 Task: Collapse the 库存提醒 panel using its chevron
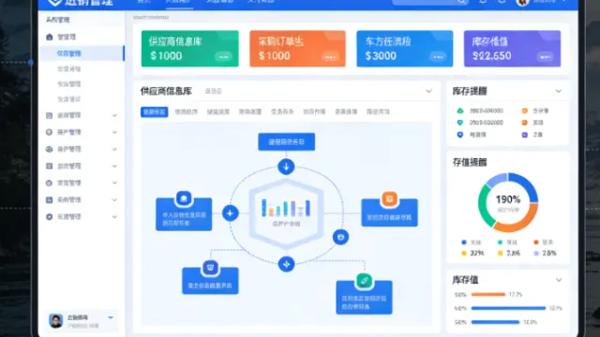(x=559, y=92)
